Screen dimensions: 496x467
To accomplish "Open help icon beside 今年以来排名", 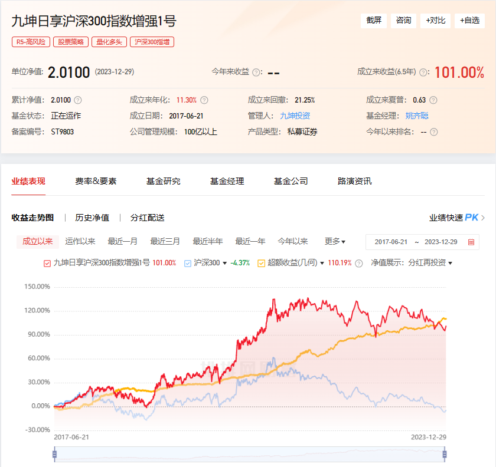I will [x=434, y=132].
